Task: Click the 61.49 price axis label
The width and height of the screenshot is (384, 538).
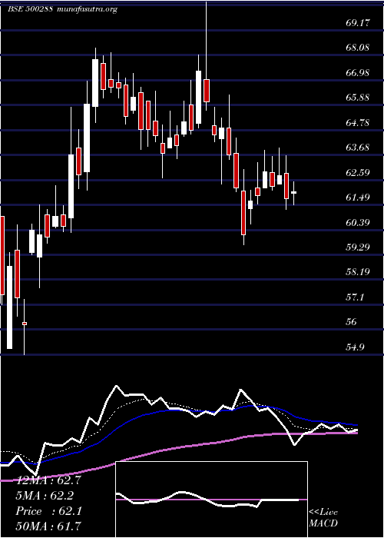Action: pos(358,197)
